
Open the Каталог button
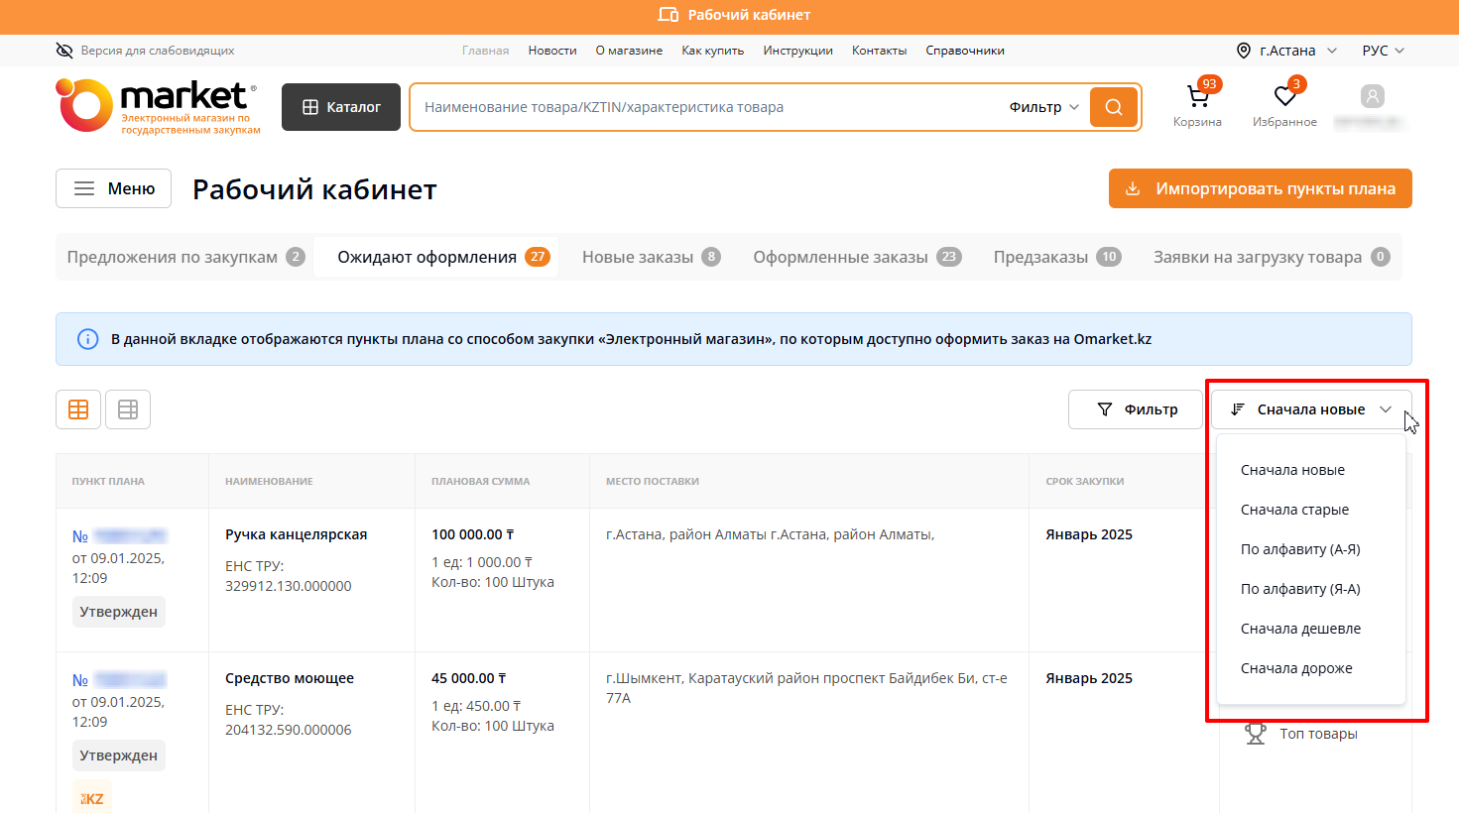341,107
